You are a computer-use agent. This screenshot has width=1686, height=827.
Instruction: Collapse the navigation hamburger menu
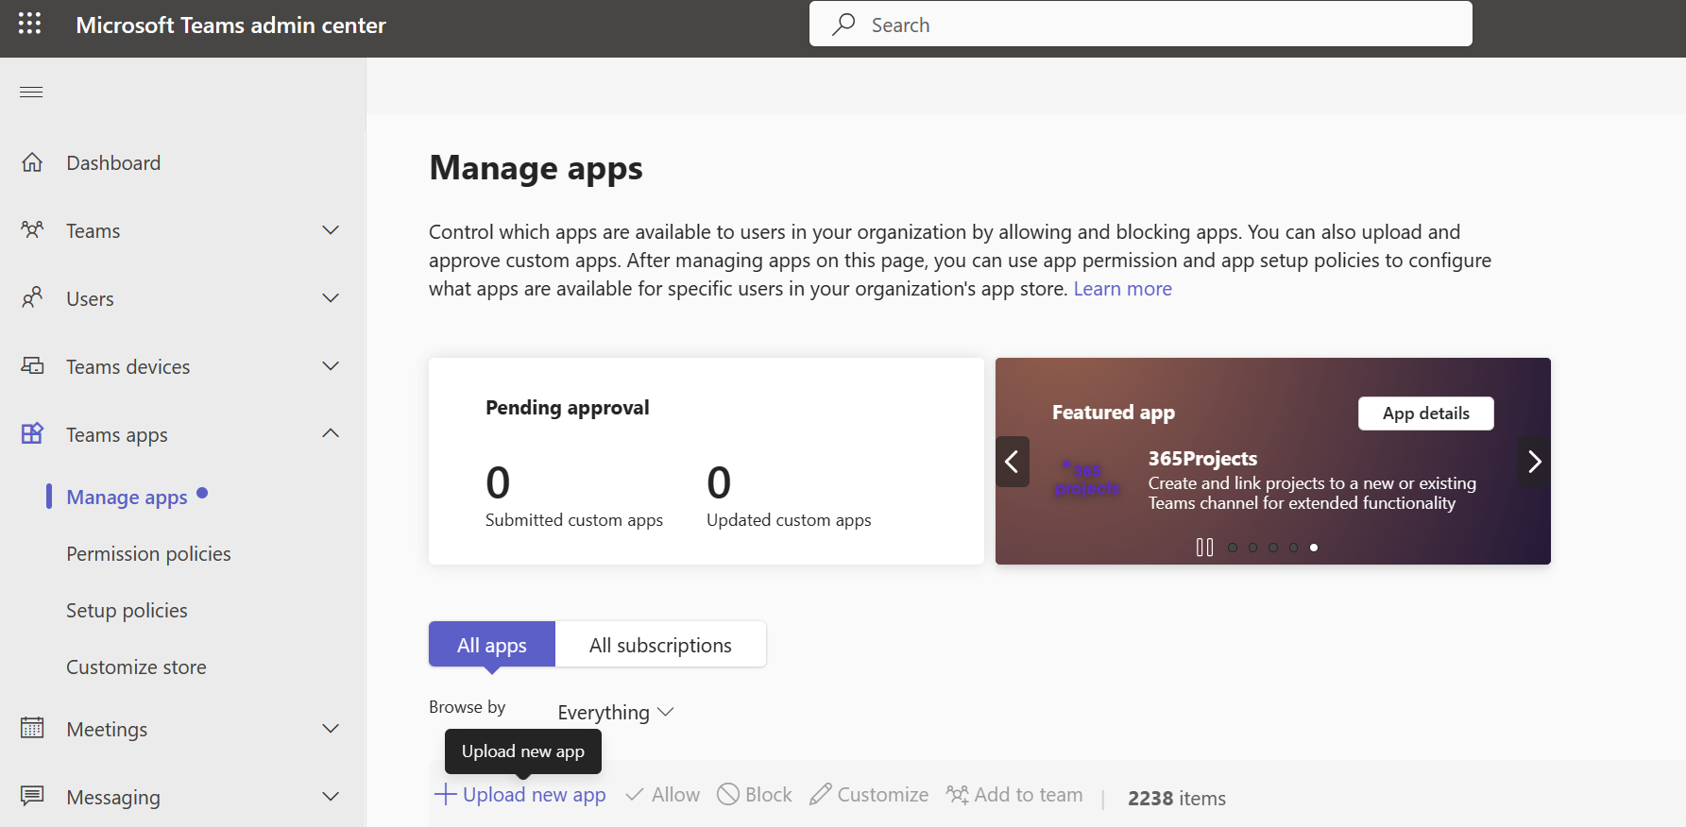31,92
